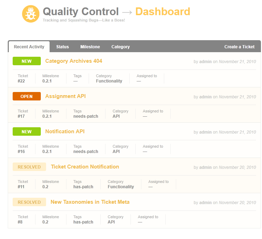Click API category on Assignment API ticket
The height and width of the screenshot is (239, 262).
coord(116,116)
